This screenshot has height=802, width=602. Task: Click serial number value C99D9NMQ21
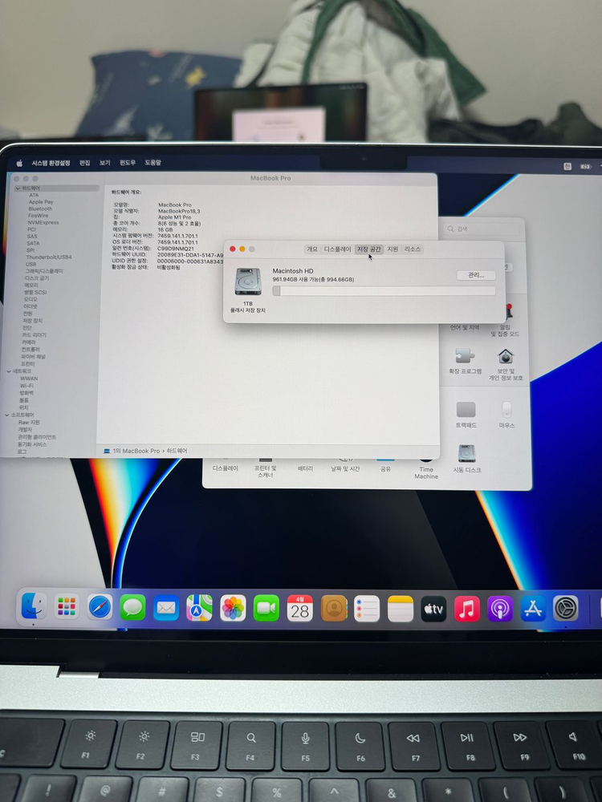[176, 249]
